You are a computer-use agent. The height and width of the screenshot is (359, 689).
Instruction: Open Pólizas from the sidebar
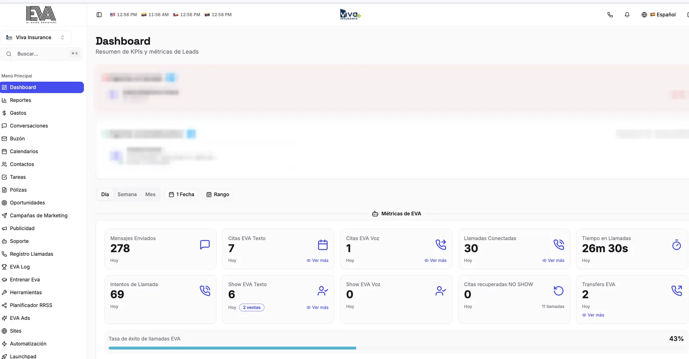point(42,190)
